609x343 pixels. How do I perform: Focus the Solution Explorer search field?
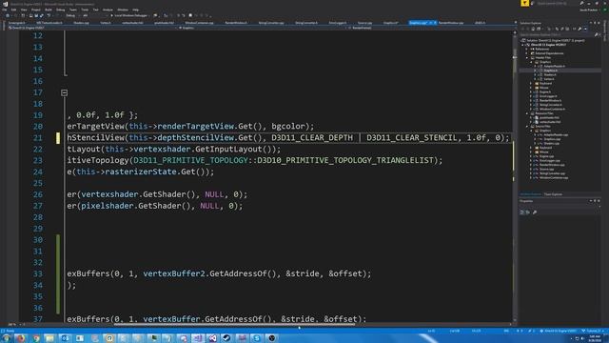click(x=558, y=34)
